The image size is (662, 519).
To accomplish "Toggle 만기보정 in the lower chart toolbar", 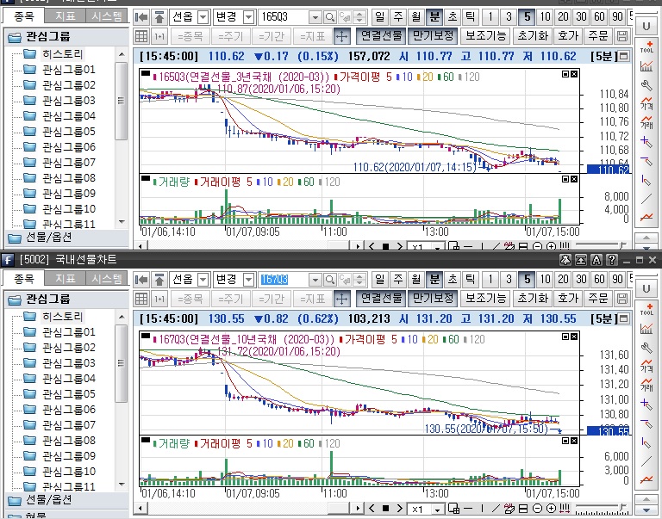I will point(433,298).
